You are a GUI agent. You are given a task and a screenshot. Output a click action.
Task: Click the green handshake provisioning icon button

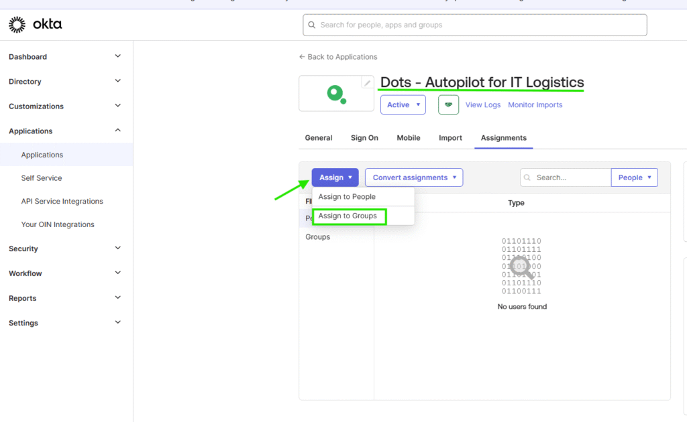pos(448,104)
